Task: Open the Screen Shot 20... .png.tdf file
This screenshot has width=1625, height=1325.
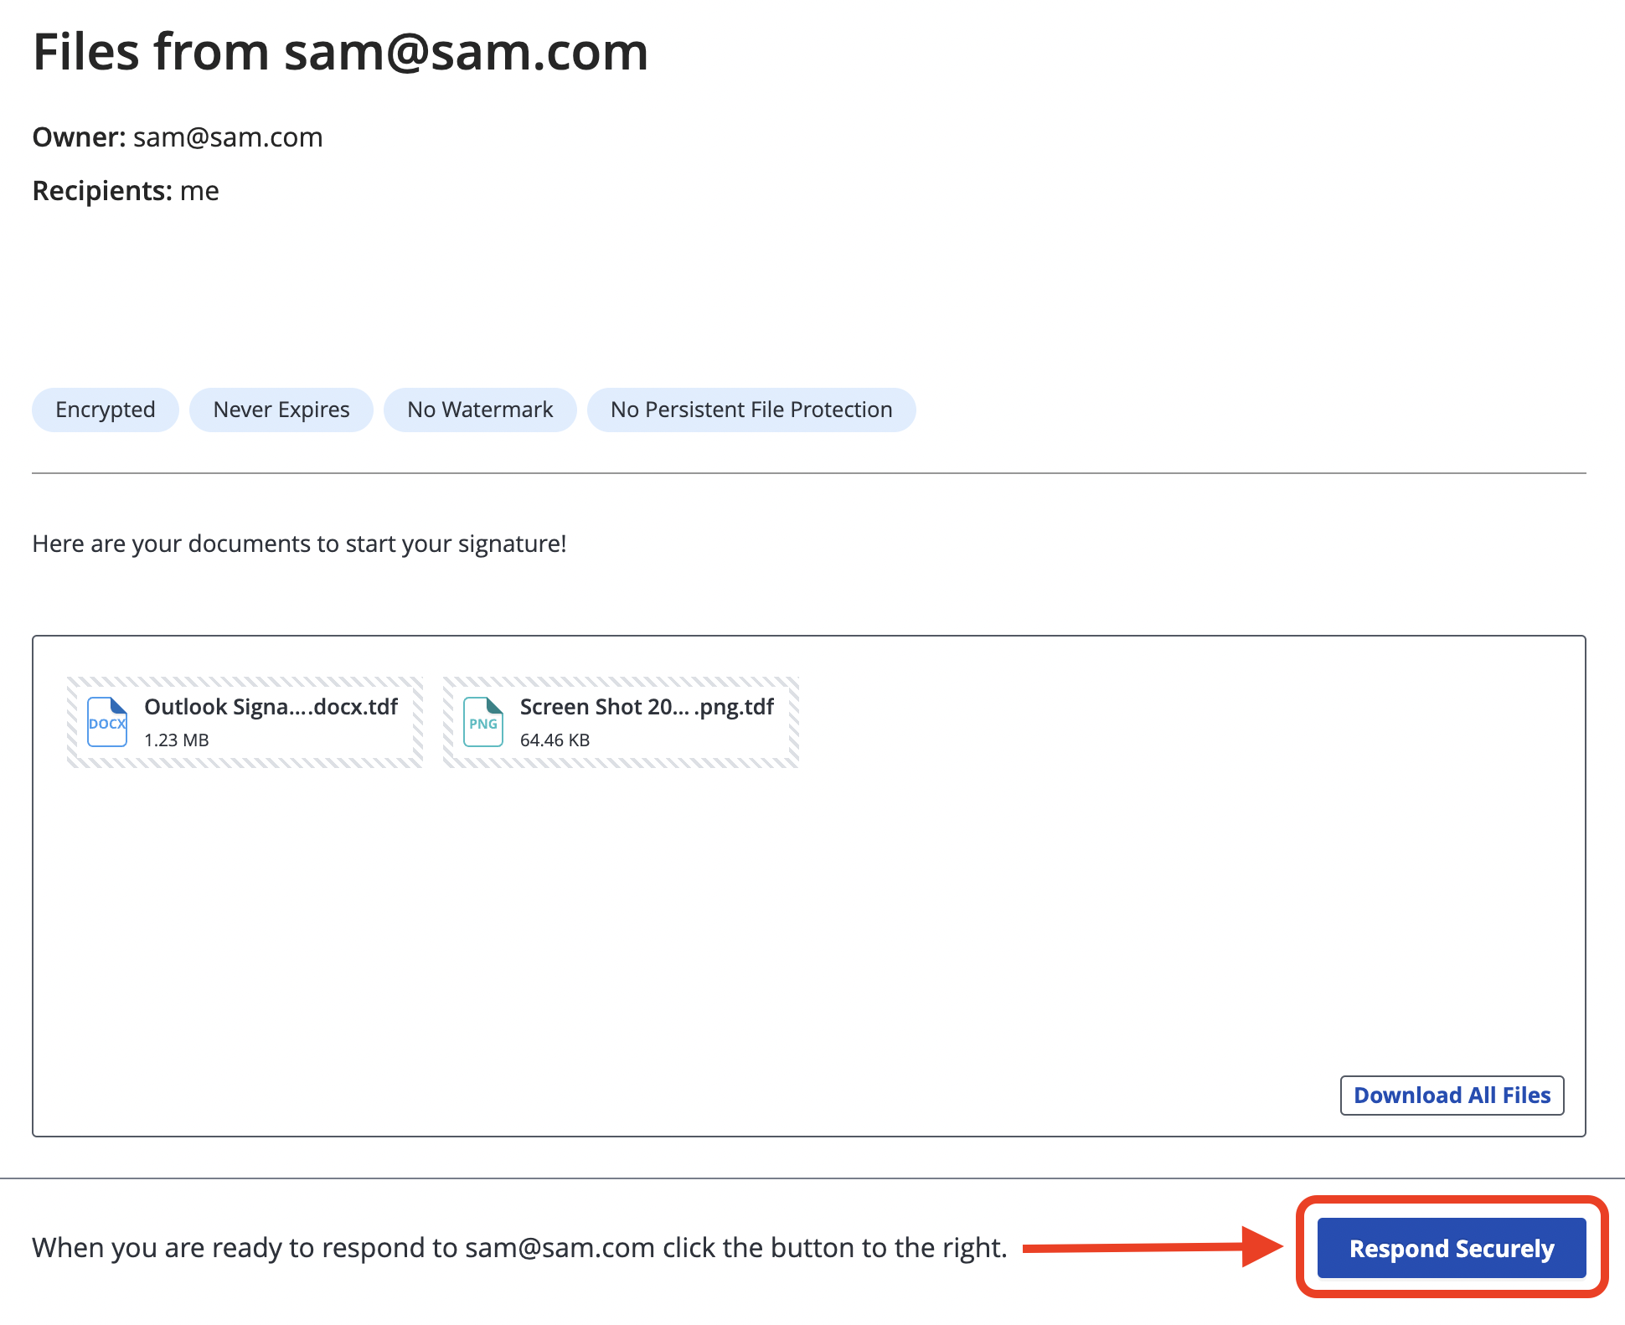Action: click(x=621, y=722)
